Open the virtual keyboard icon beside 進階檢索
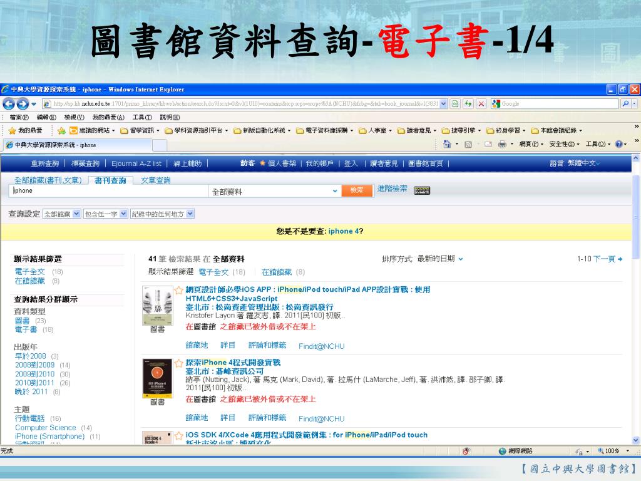 tap(422, 190)
